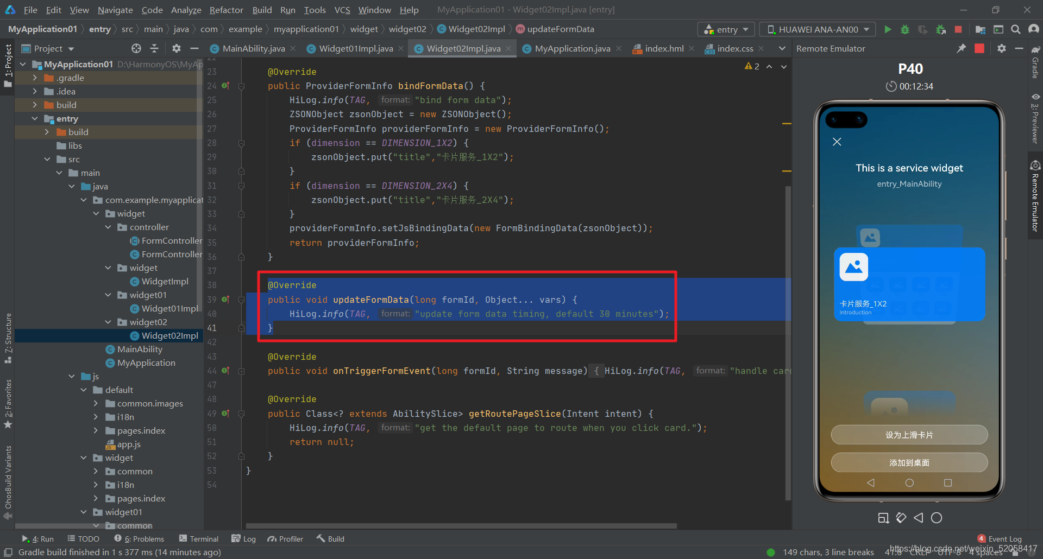Open the warnings indicator showing 2
Viewport: 1043px width, 559px height.
[752, 66]
